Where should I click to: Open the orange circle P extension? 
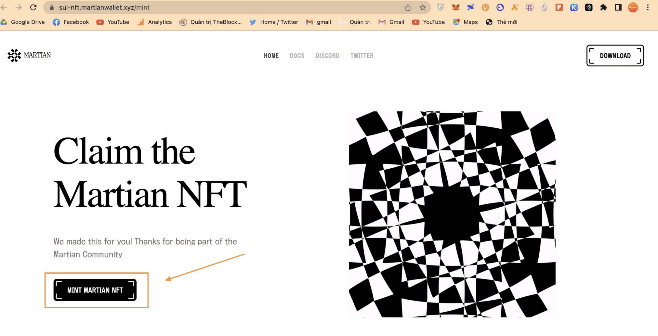pos(485,7)
